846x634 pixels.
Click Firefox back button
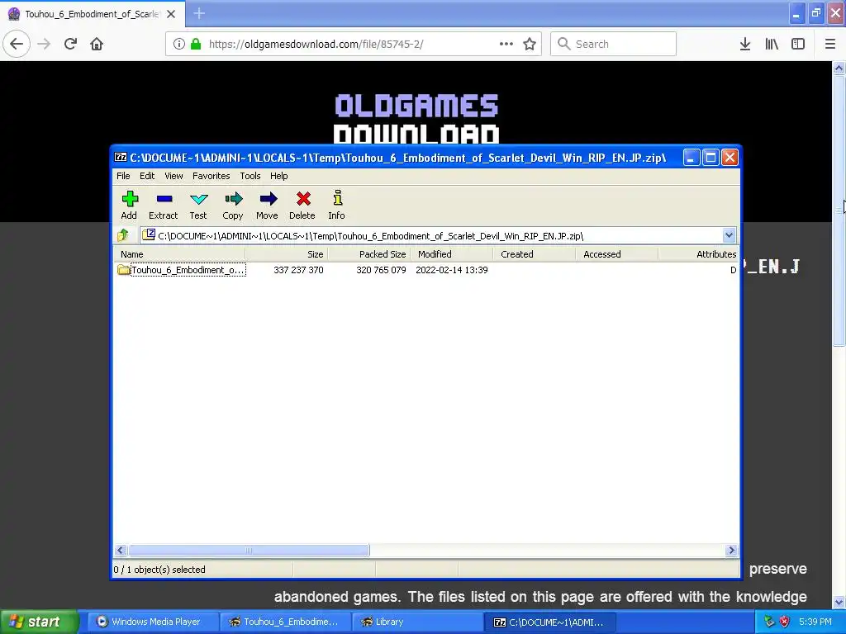tap(17, 44)
